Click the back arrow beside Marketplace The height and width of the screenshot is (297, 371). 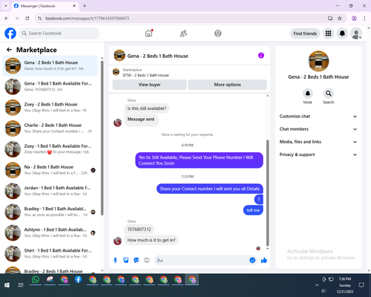9,50
